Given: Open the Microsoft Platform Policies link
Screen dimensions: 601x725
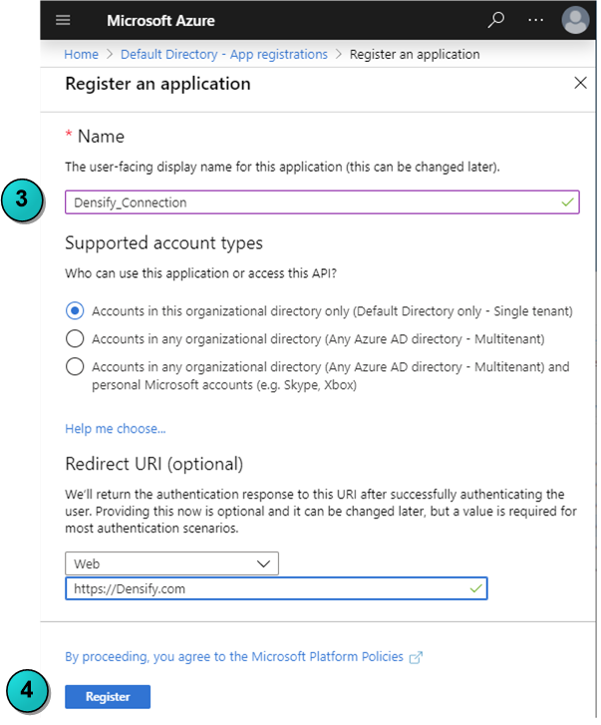Looking at the screenshot, I should click(234, 656).
